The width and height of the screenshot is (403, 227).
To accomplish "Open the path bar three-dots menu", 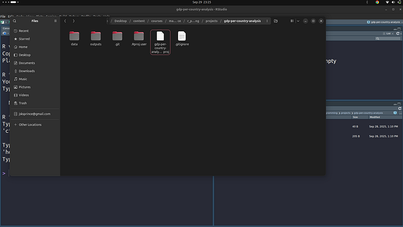I will [267, 21].
